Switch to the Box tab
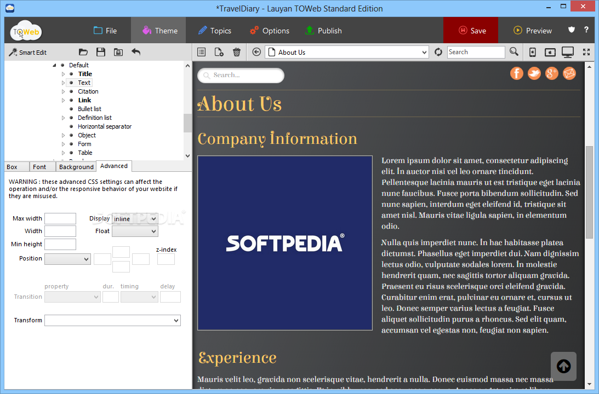 click(16, 167)
